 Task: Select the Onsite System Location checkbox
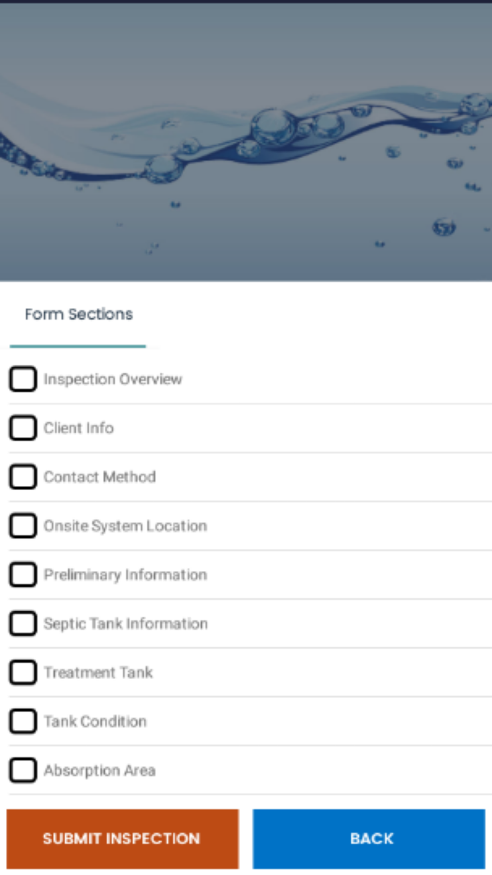(x=23, y=526)
